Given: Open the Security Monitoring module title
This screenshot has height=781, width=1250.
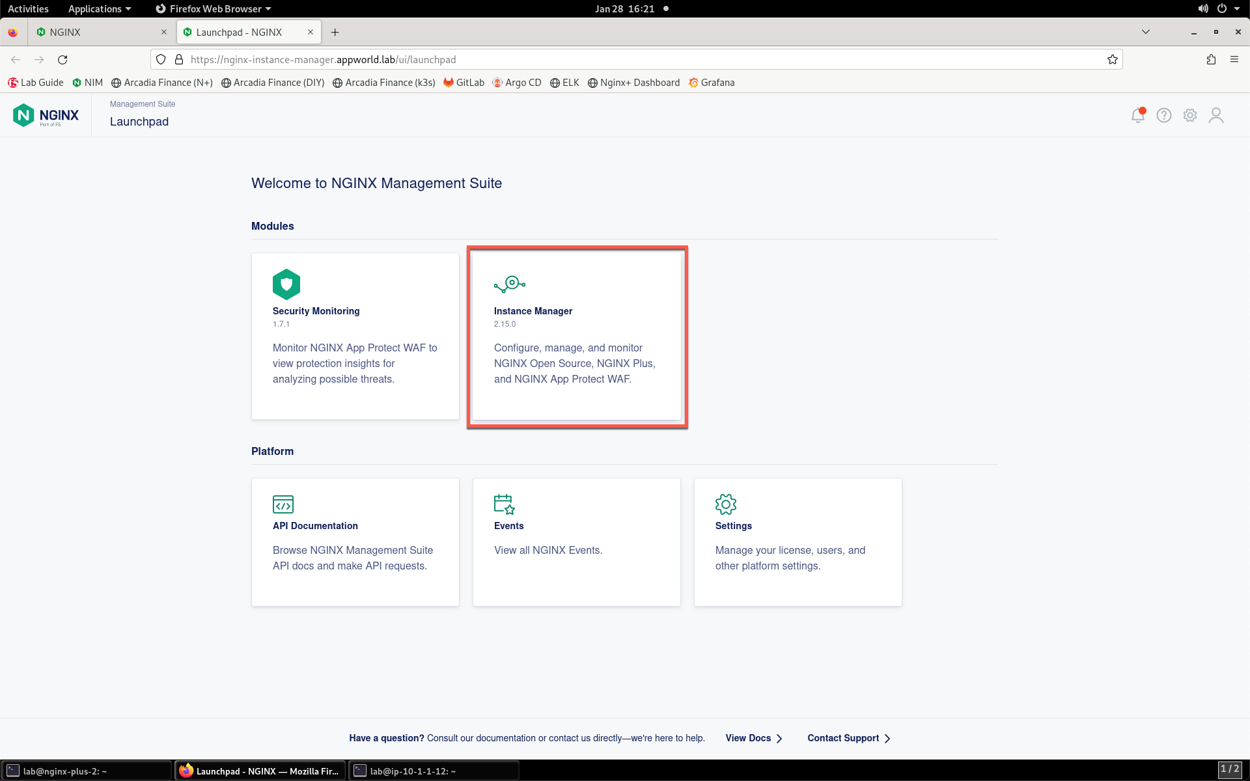Looking at the screenshot, I should point(316,311).
